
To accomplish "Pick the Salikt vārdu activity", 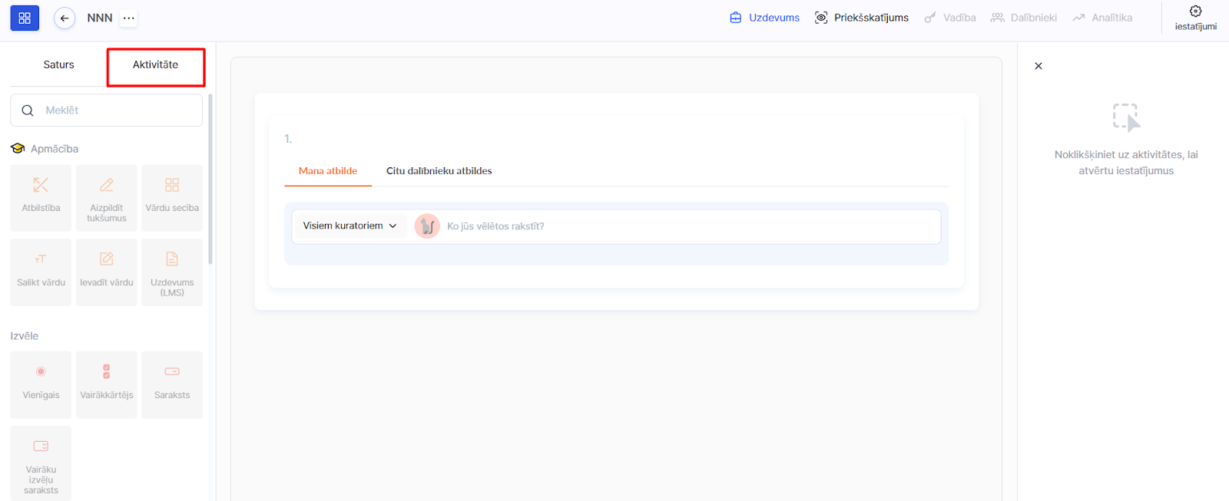I will coord(41,272).
